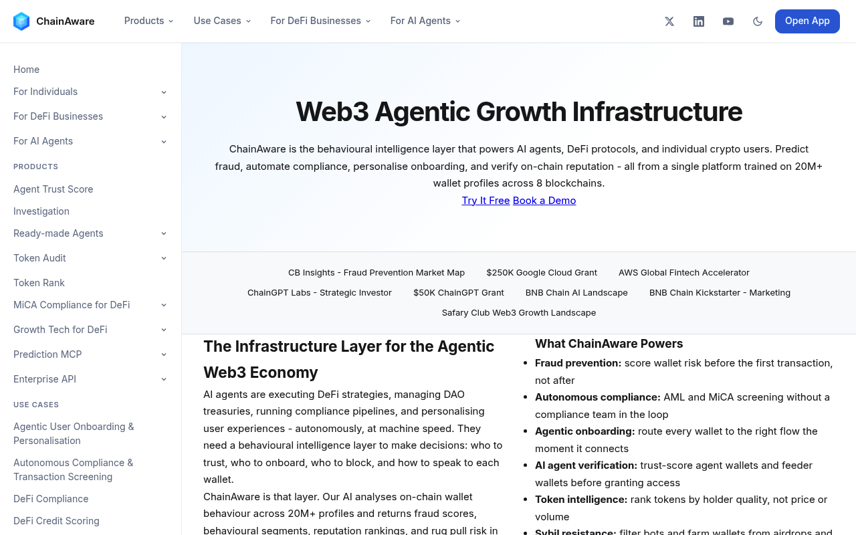Go to Home in the sidebar

pos(26,70)
